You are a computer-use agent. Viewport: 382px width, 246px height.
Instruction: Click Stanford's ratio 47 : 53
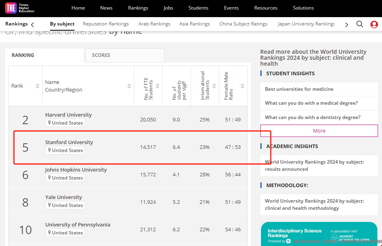[232, 147]
